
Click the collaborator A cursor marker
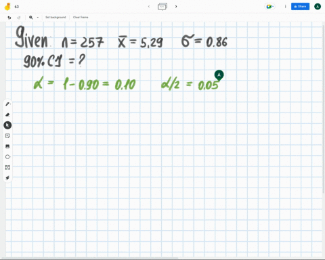pyautogui.click(x=219, y=75)
